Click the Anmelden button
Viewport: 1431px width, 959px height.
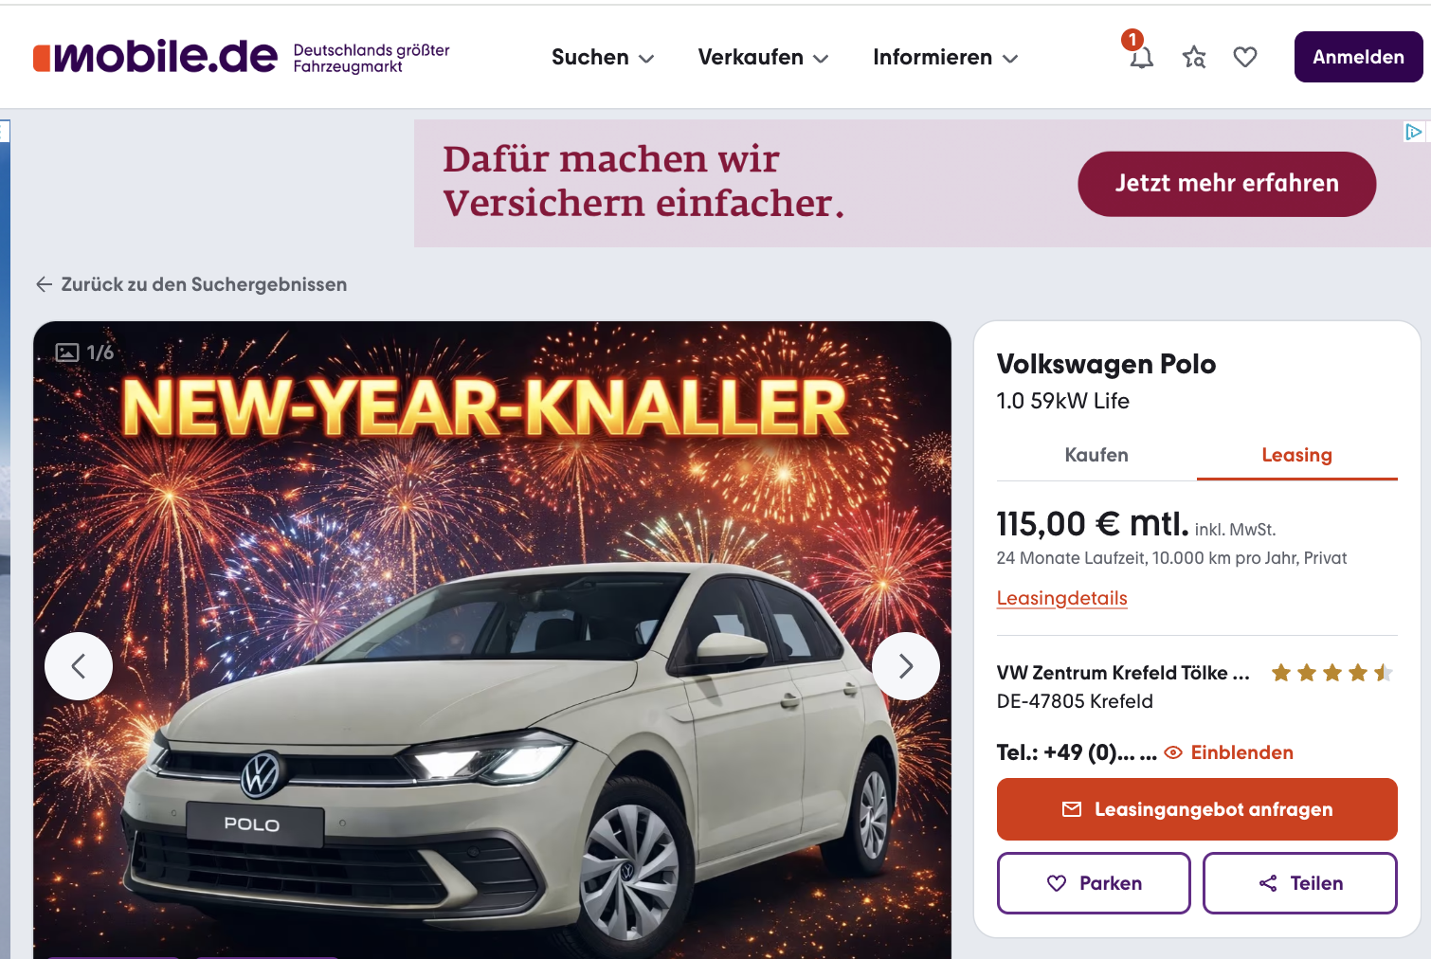point(1358,57)
